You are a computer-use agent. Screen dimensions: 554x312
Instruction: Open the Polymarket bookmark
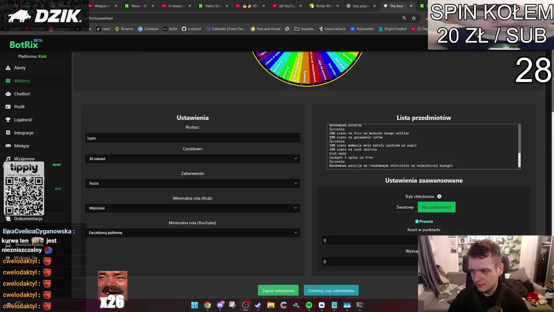tap(362, 29)
